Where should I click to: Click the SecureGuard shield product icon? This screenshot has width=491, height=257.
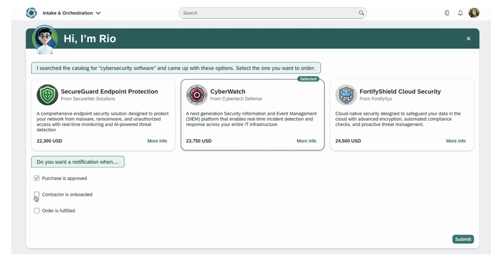point(47,95)
